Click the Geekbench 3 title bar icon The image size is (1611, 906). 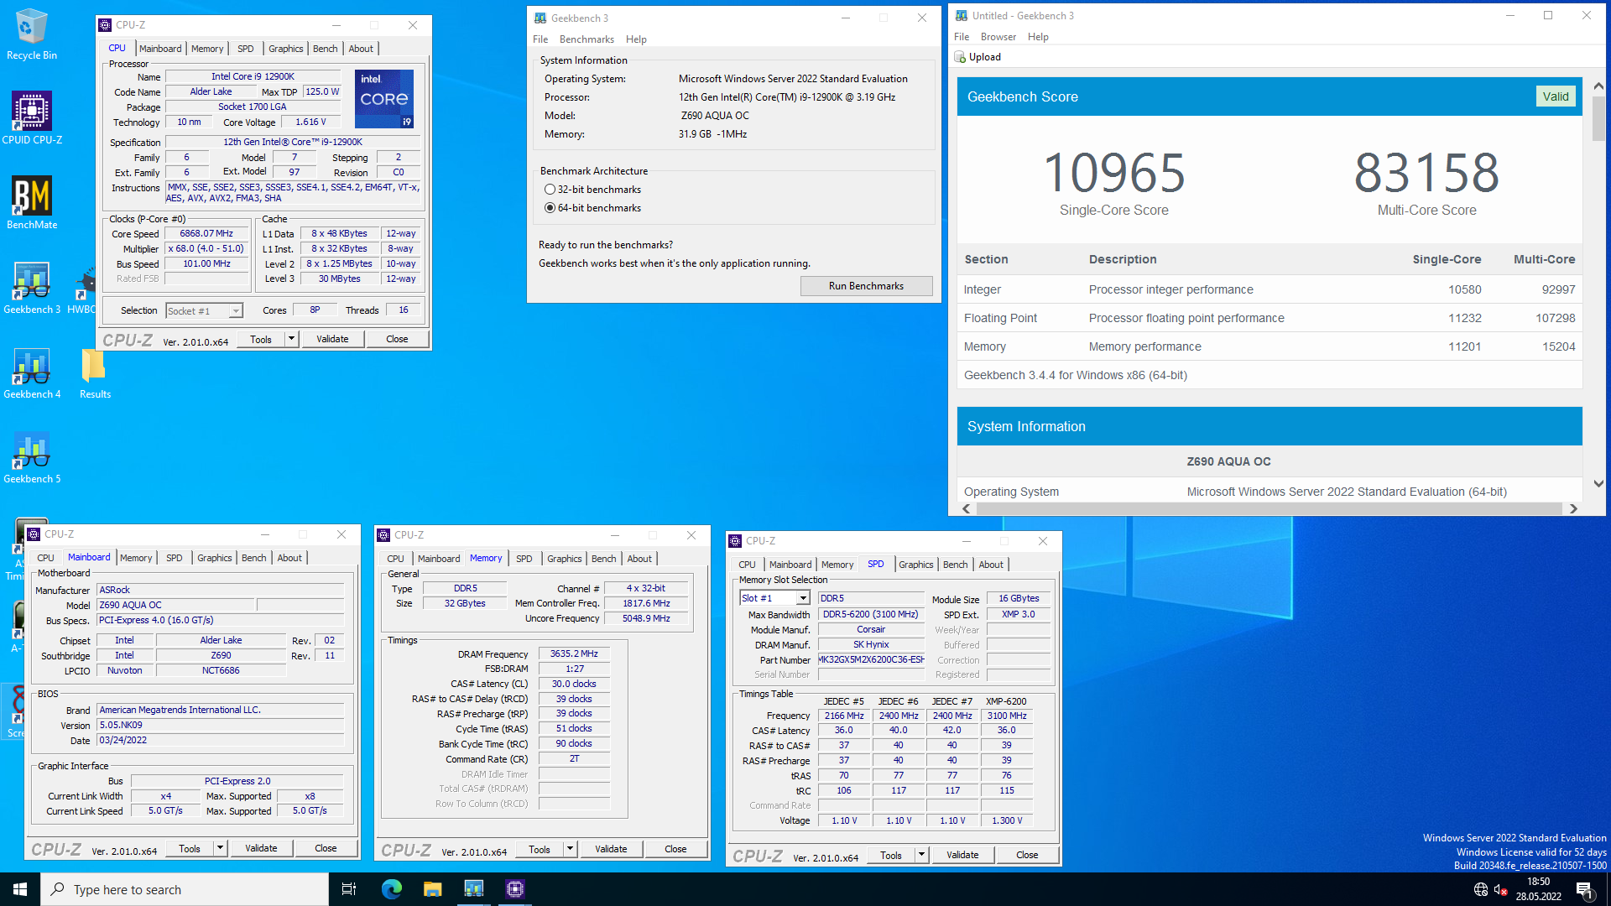(x=540, y=18)
